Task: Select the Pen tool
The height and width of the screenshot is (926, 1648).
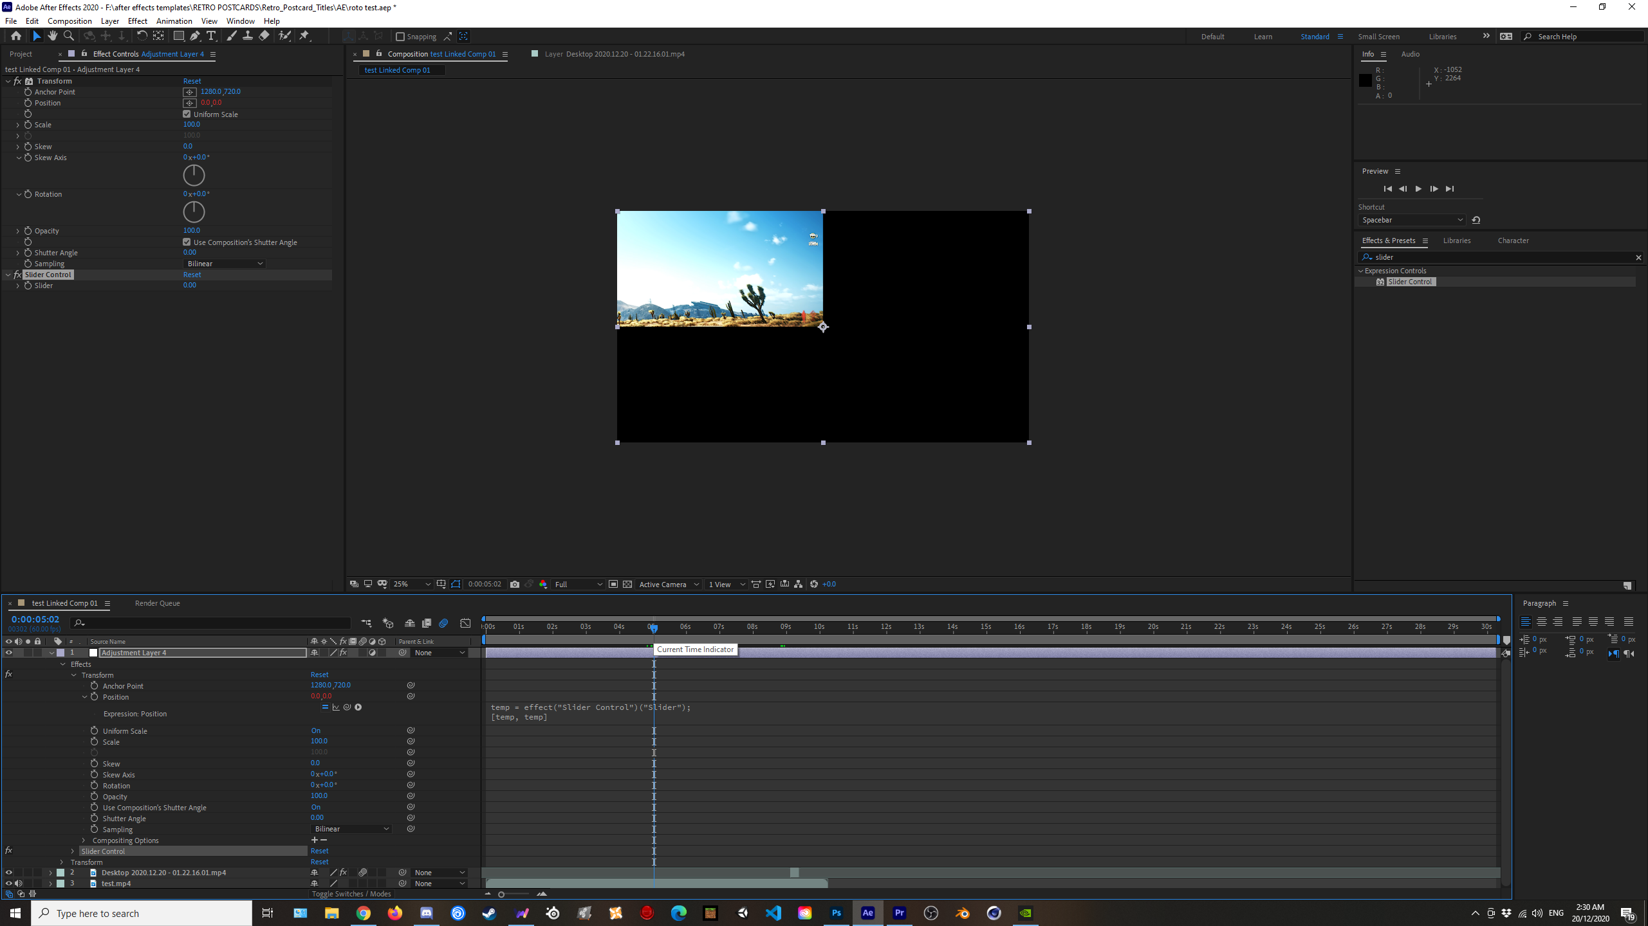Action: coord(195,36)
